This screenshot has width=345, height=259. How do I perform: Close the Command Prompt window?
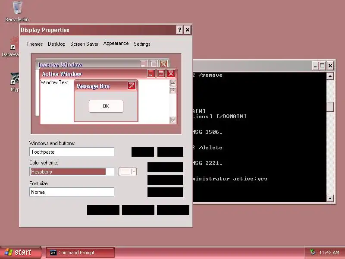coord(330,66)
